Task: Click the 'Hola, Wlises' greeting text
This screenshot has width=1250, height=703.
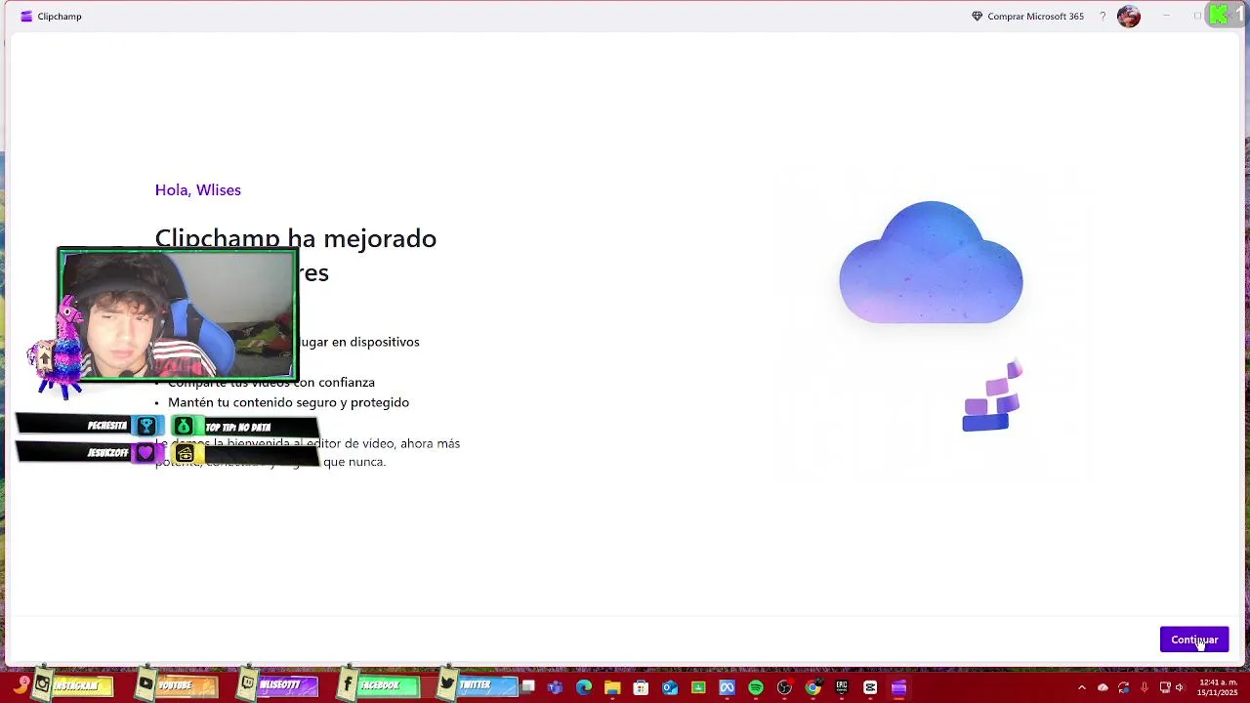Action: (197, 190)
